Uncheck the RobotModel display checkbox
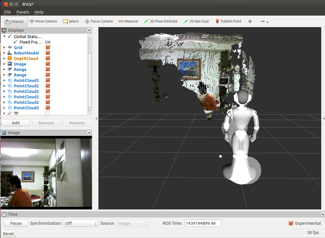Image resolution: width=325 pixels, height=238 pixels. (x=48, y=53)
